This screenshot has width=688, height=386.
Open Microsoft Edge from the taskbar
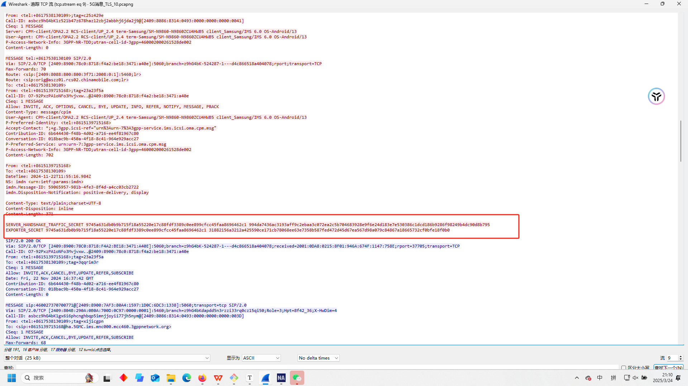tap(187, 378)
